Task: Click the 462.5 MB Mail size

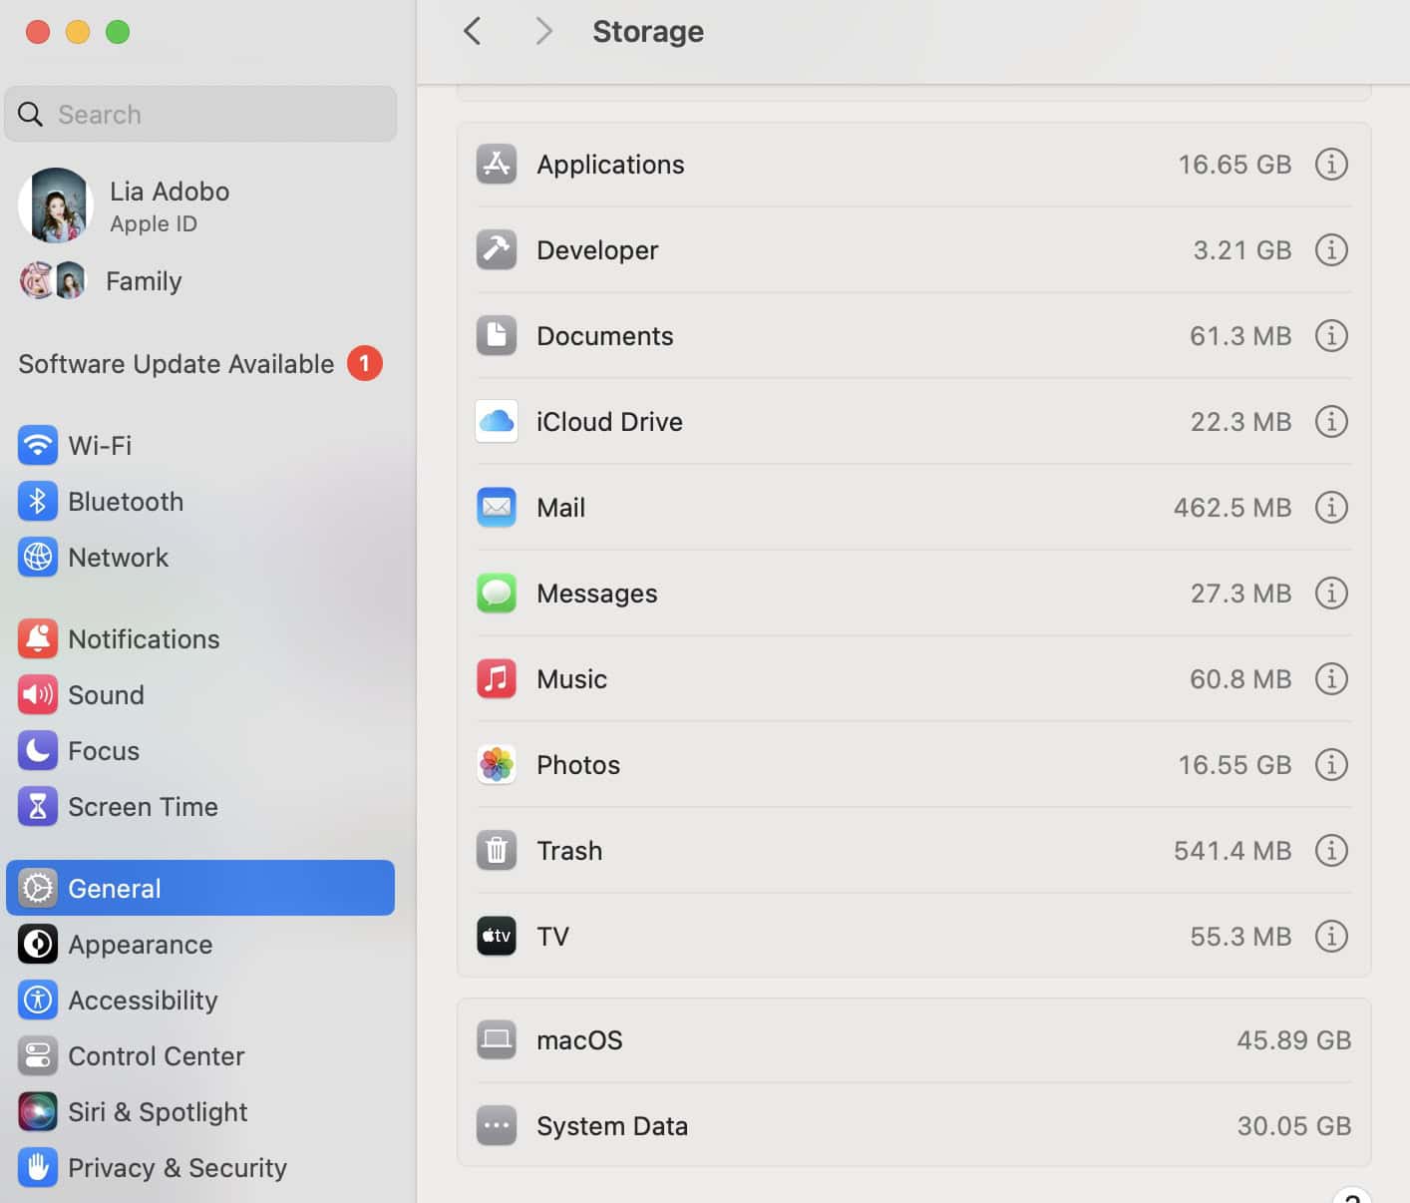Action: [x=1233, y=508]
